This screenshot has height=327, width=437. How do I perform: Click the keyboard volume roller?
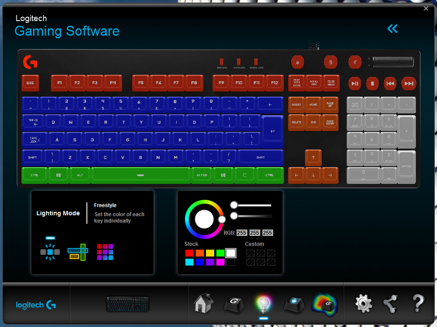393,62
